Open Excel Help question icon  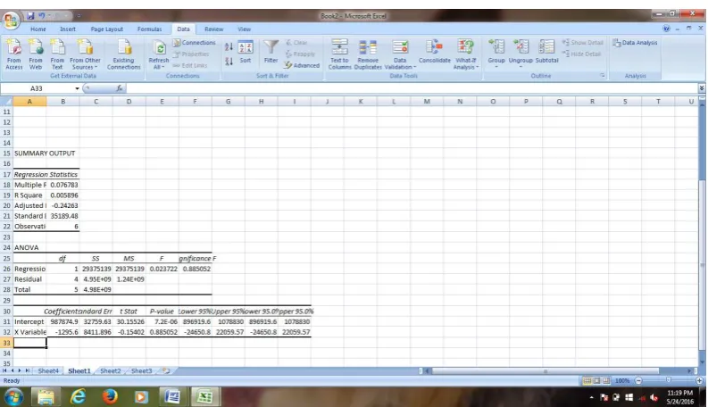(x=666, y=29)
